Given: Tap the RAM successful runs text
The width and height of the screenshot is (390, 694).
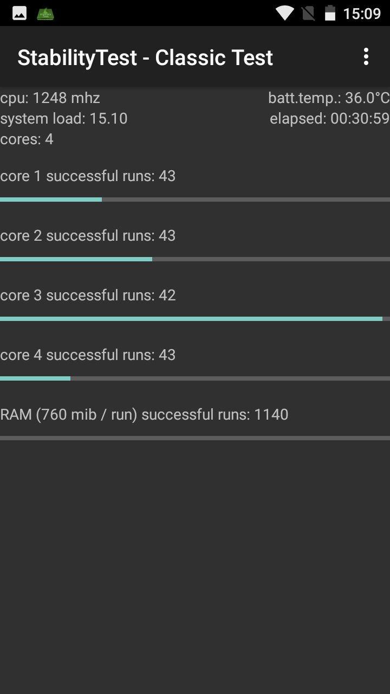Looking at the screenshot, I should 144,415.
